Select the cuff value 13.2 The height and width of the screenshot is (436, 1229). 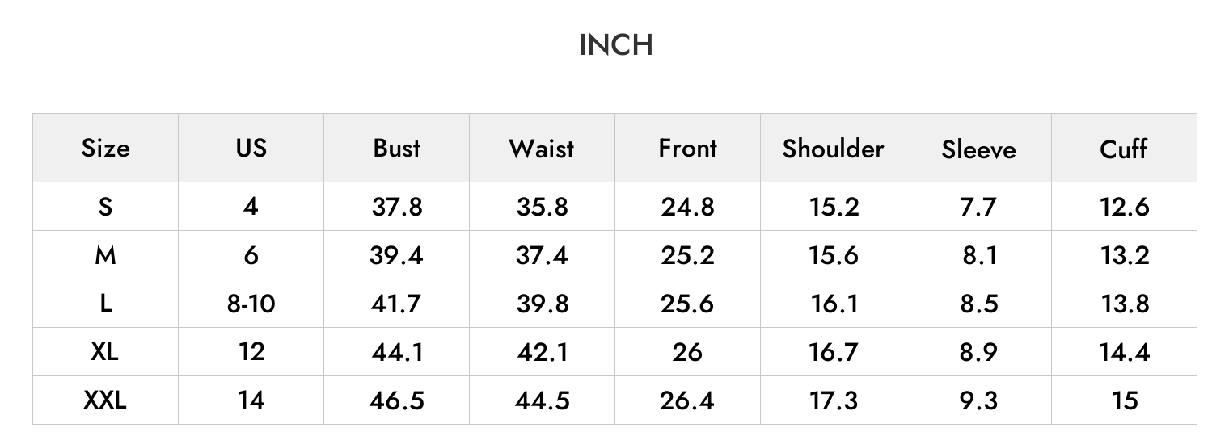(x=1124, y=255)
